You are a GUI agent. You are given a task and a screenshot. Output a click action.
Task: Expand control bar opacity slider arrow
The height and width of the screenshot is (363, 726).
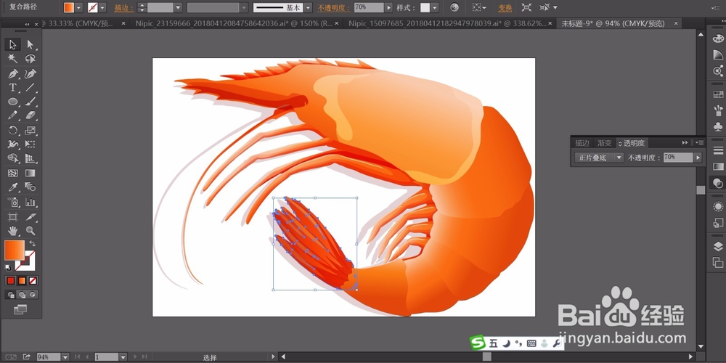[x=388, y=7]
